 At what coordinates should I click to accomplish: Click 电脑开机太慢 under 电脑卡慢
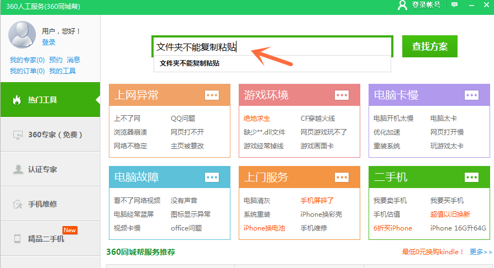pos(393,119)
